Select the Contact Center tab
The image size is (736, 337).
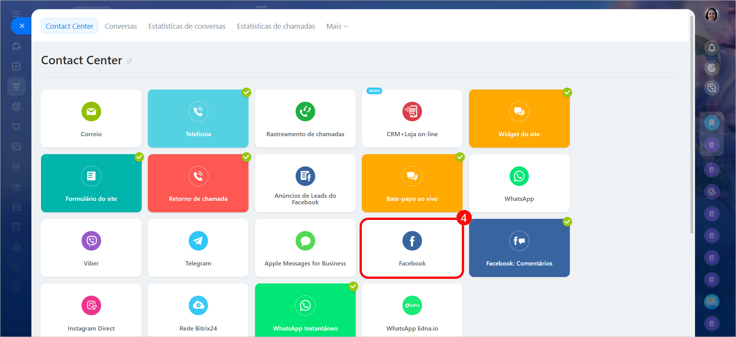tap(69, 26)
